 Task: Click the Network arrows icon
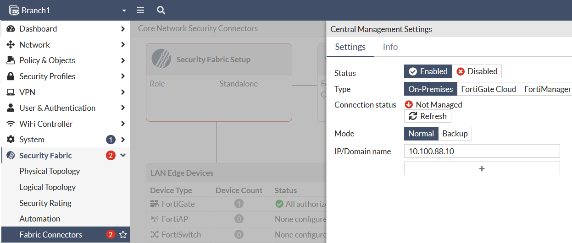[11, 45]
